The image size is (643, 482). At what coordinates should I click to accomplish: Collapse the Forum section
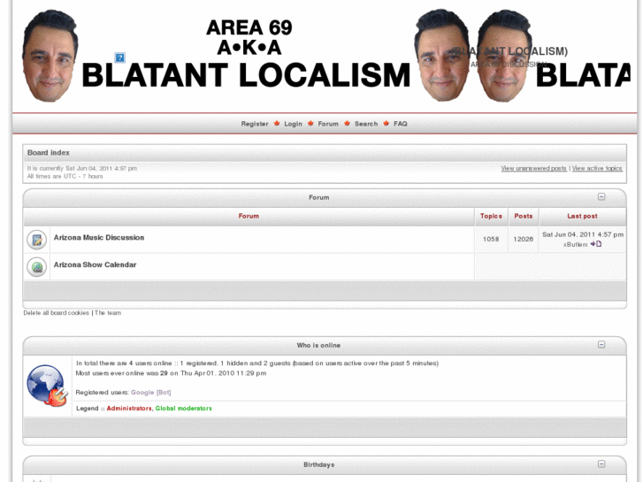pos(601,197)
